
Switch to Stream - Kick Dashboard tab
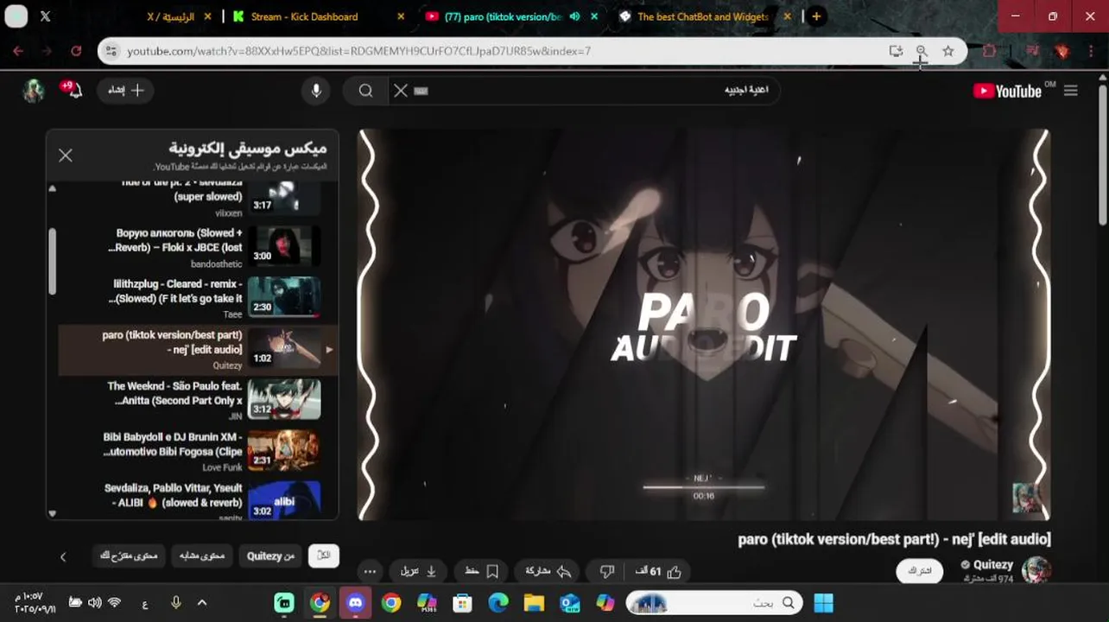tap(304, 16)
